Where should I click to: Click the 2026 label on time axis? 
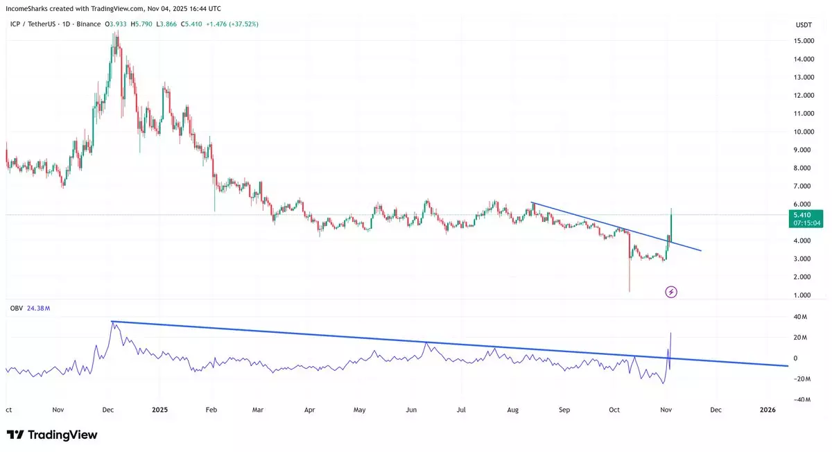point(767,410)
